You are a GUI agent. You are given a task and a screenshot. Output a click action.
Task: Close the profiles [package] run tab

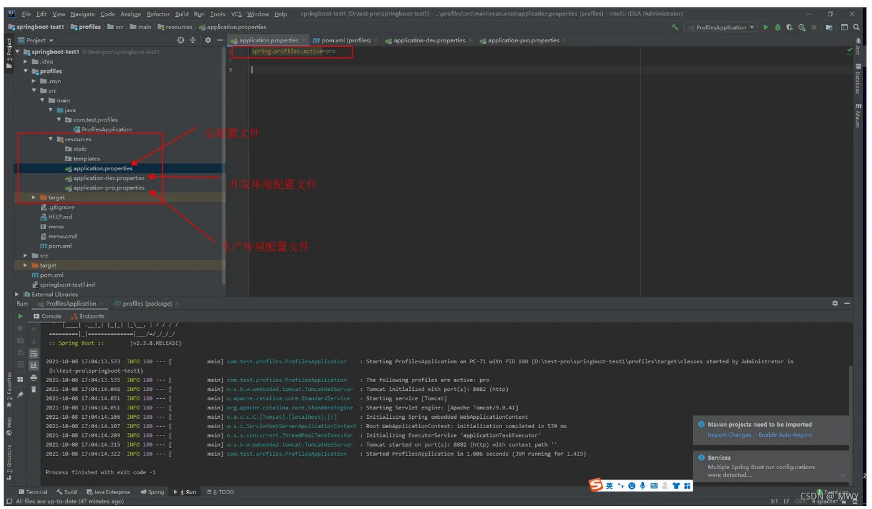point(177,304)
